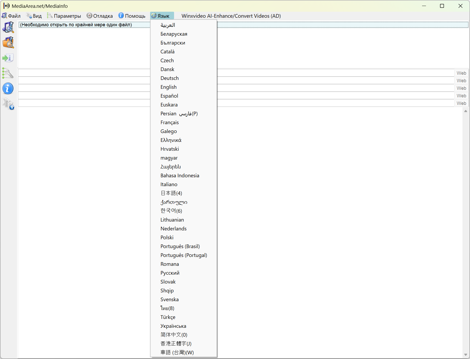Click the export icon with green arrow
Viewport: 470px width, 359px height.
pyautogui.click(x=8, y=58)
